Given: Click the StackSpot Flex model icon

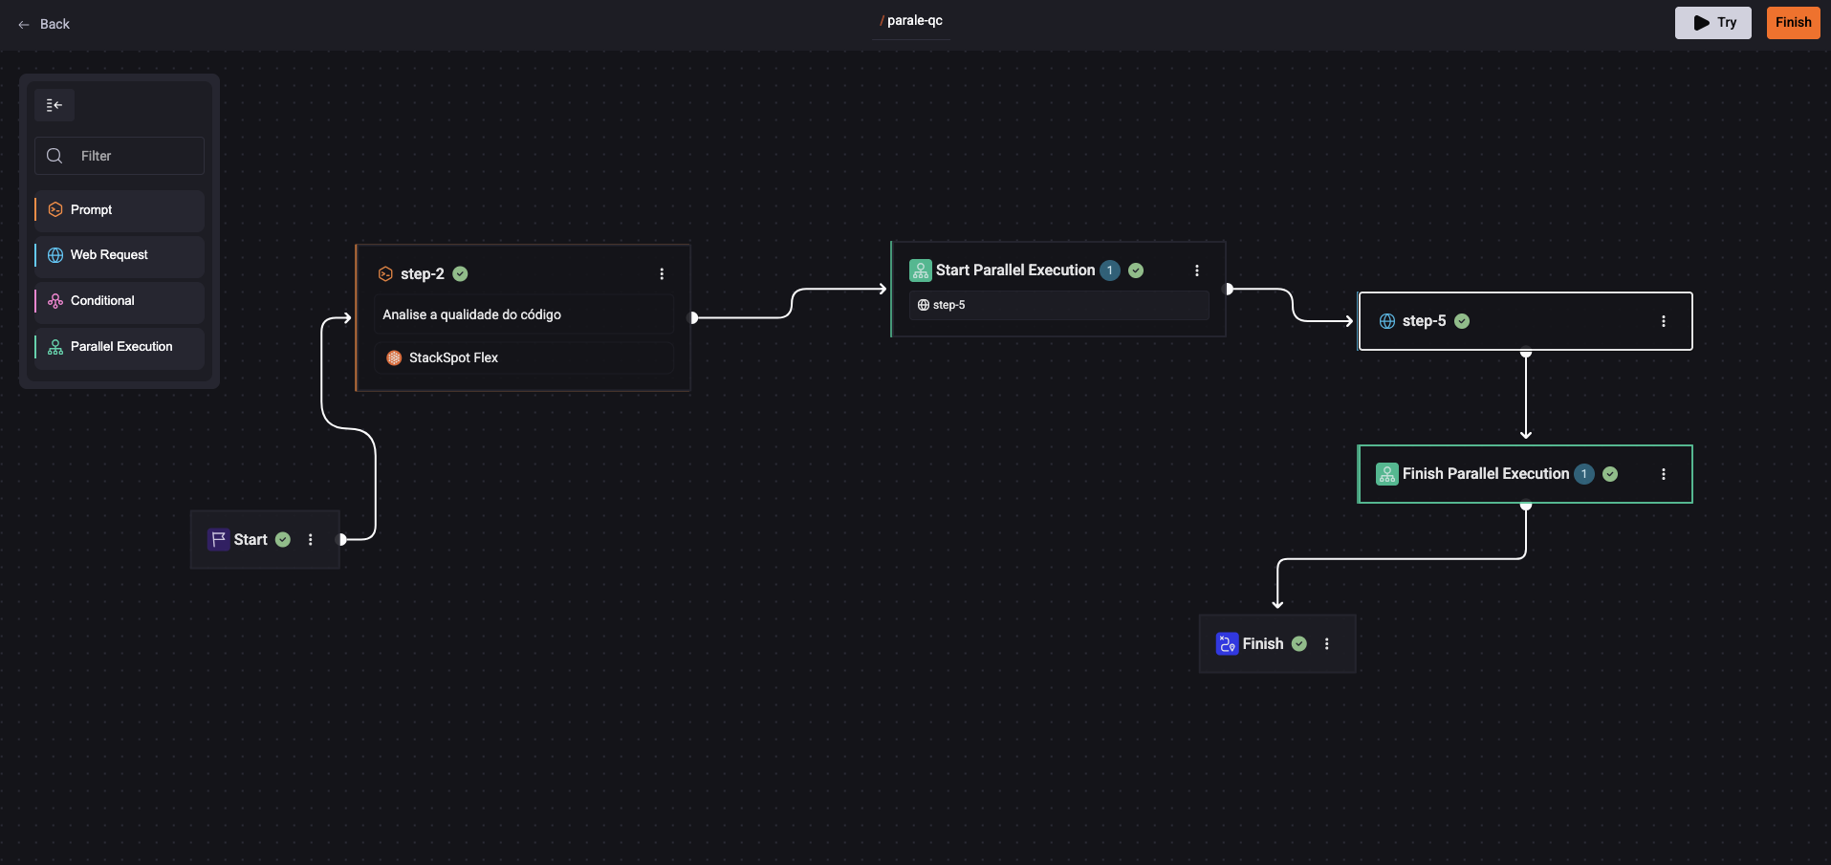Looking at the screenshot, I should pyautogui.click(x=394, y=358).
